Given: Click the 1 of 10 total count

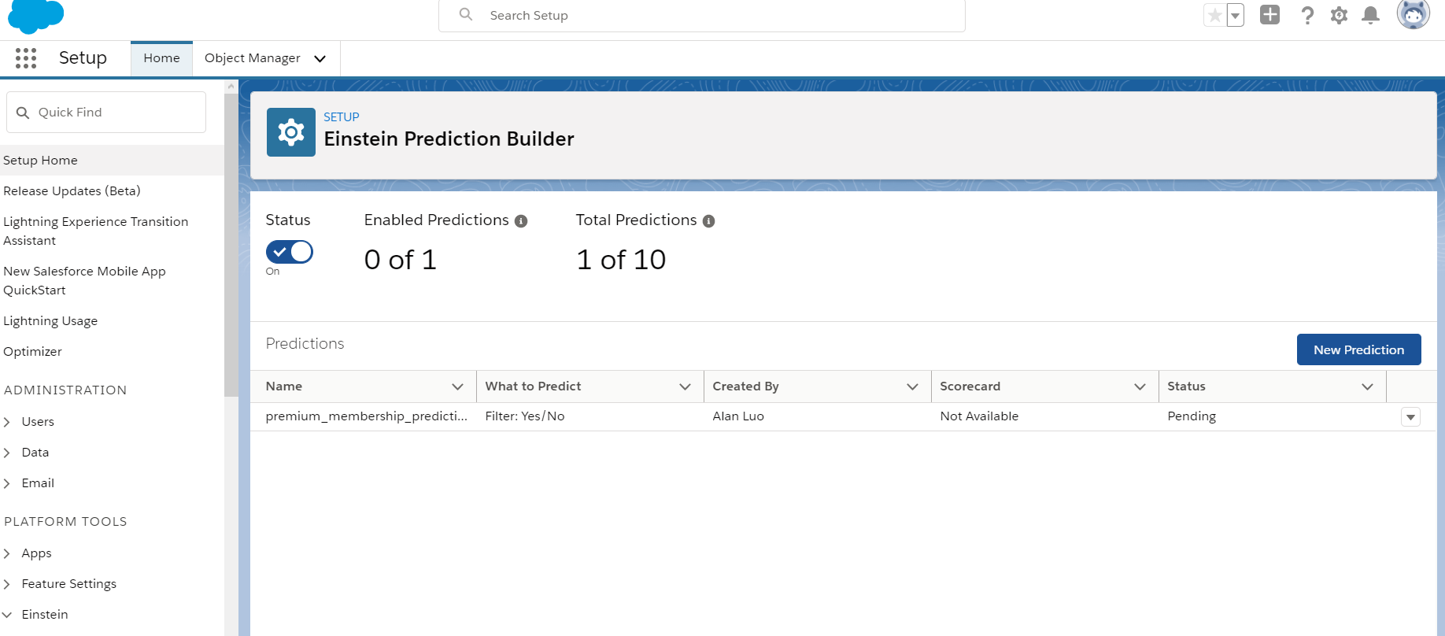Looking at the screenshot, I should point(621,260).
